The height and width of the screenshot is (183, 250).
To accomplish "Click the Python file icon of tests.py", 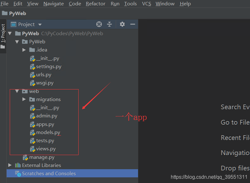I will 32,141.
